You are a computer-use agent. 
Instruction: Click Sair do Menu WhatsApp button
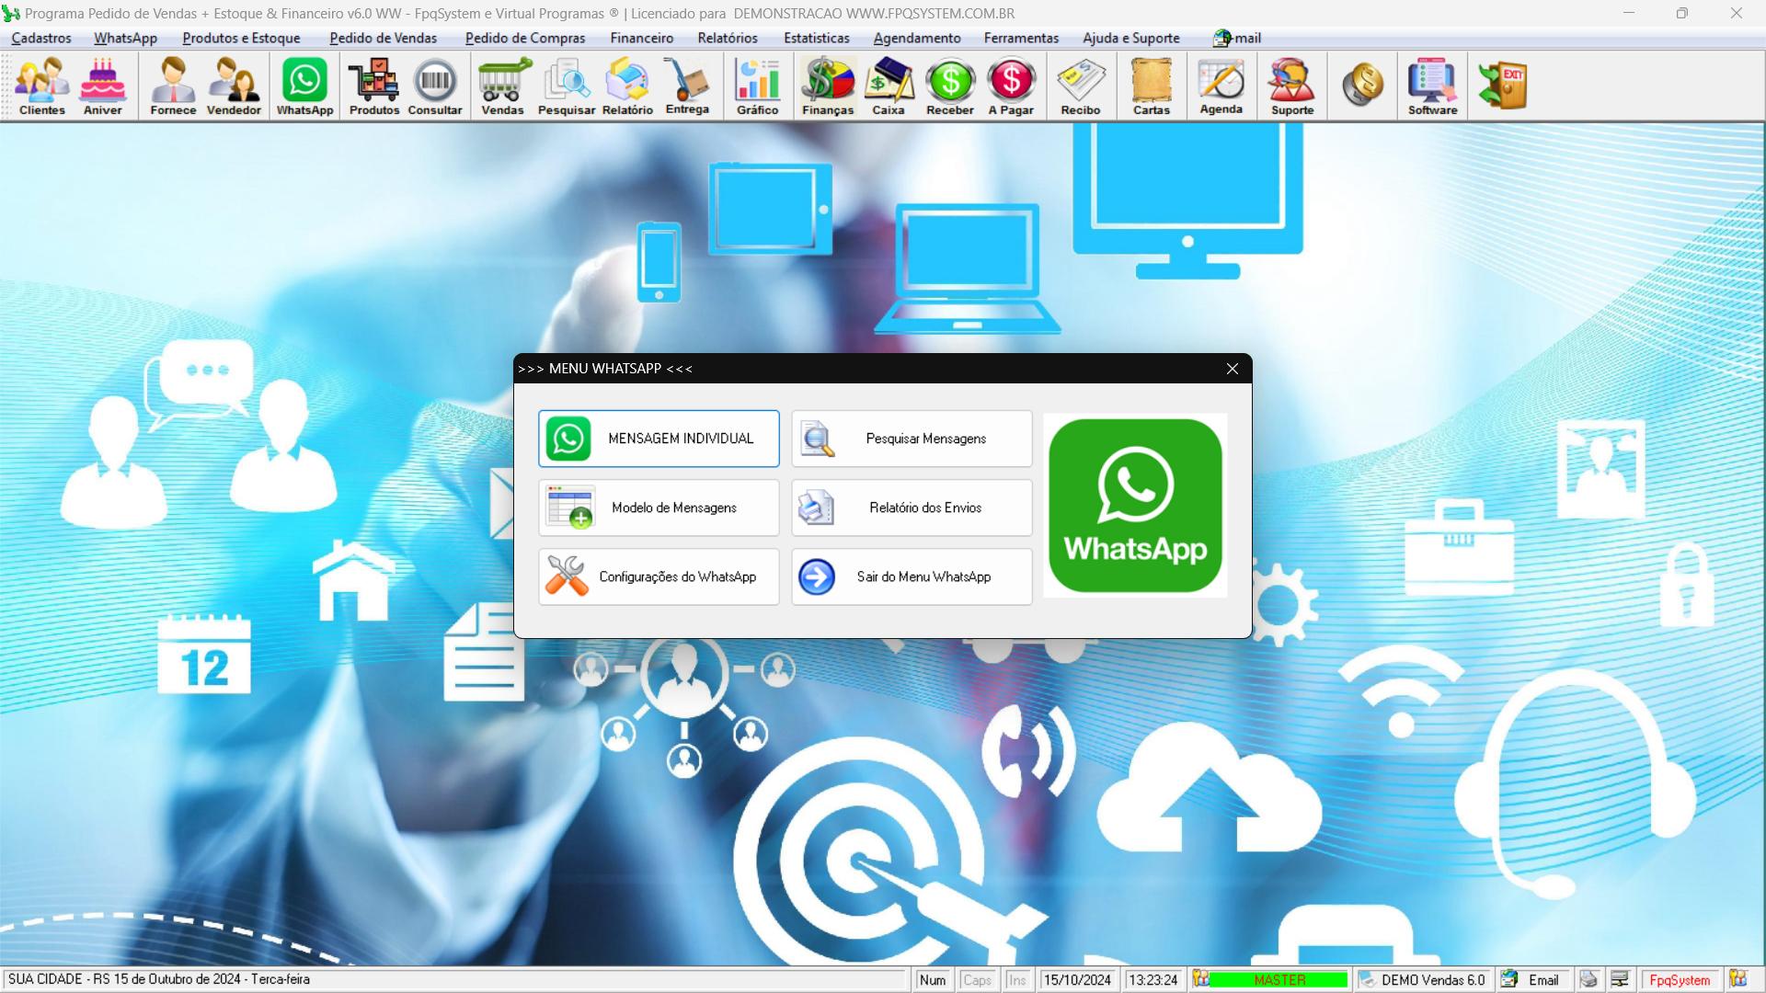[911, 576]
